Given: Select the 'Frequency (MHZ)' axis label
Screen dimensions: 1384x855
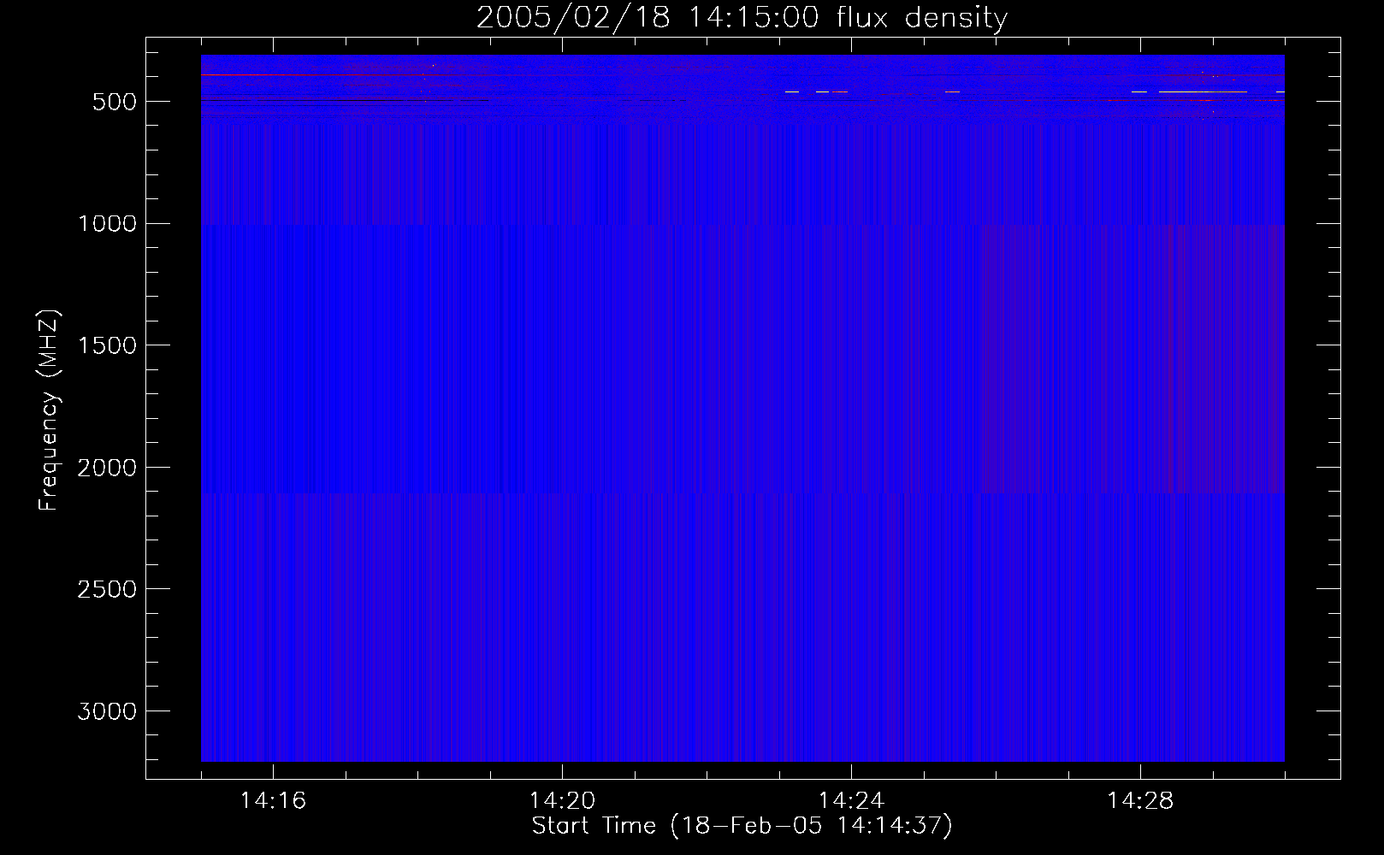Looking at the screenshot, I should pyautogui.click(x=49, y=410).
